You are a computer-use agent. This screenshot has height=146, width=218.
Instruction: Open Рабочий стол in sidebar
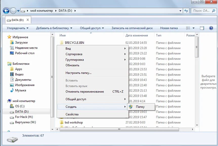(x=25, y=53)
